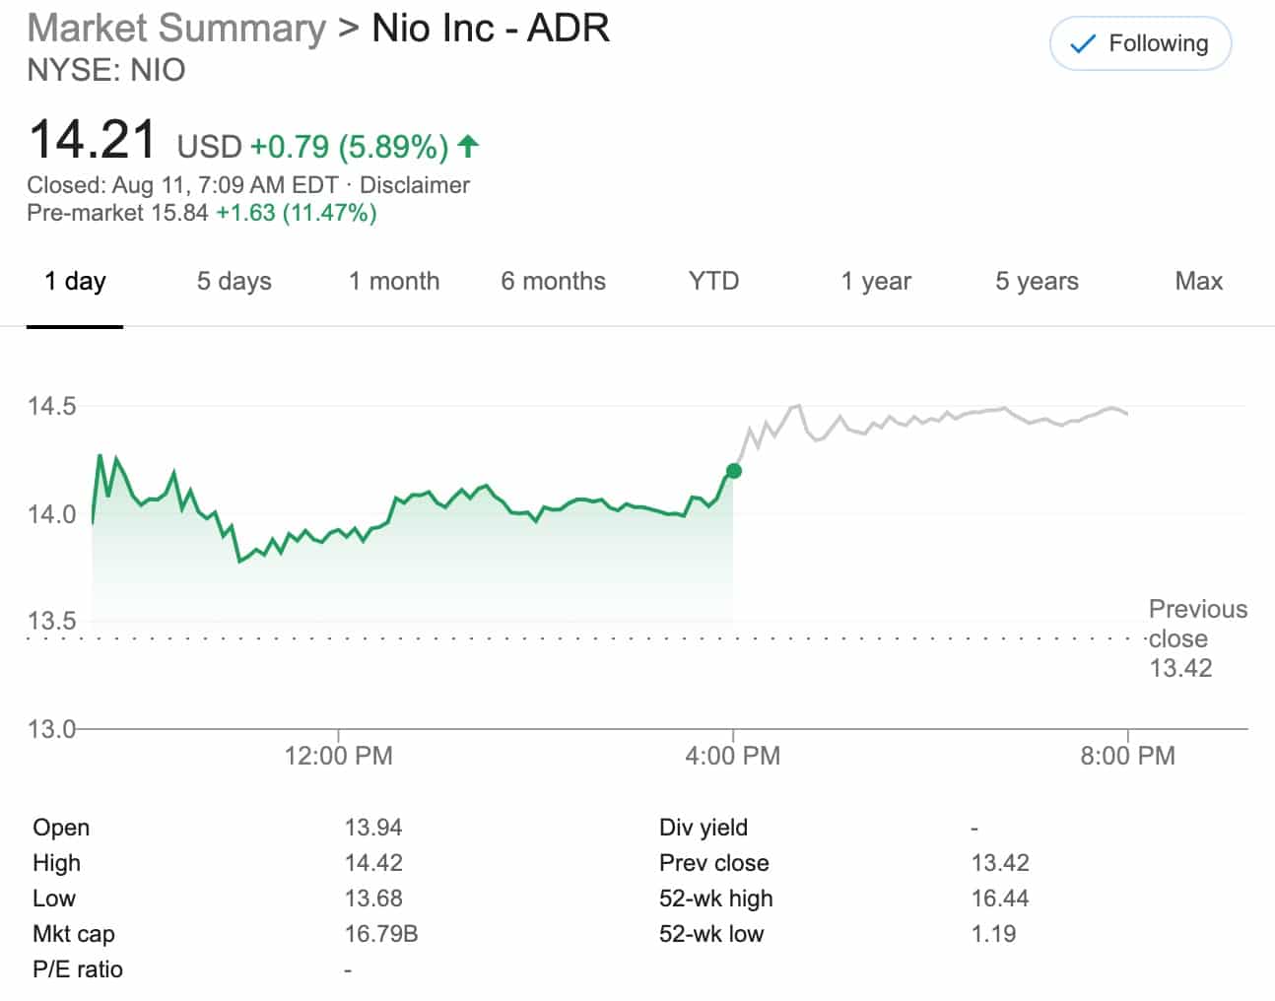
Task: Click the Nio Inc - ADR title
Action: 490,29
